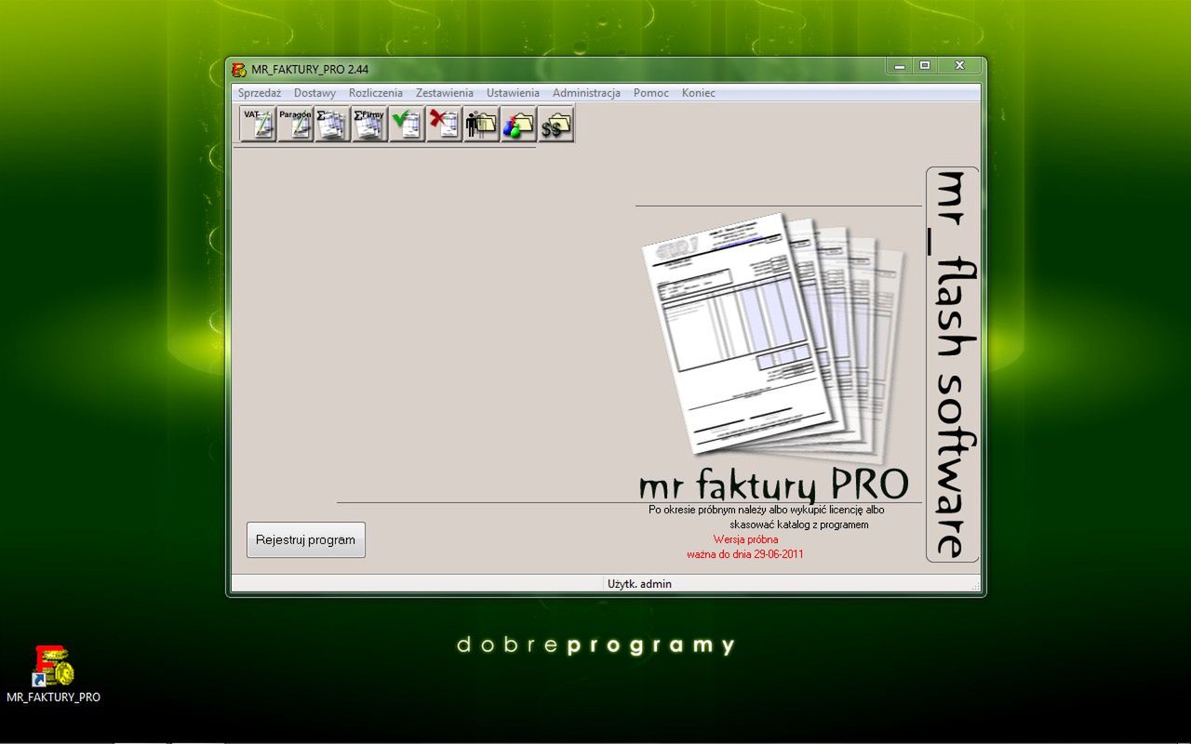
Task: Open the Administracja menu
Action: pos(586,93)
